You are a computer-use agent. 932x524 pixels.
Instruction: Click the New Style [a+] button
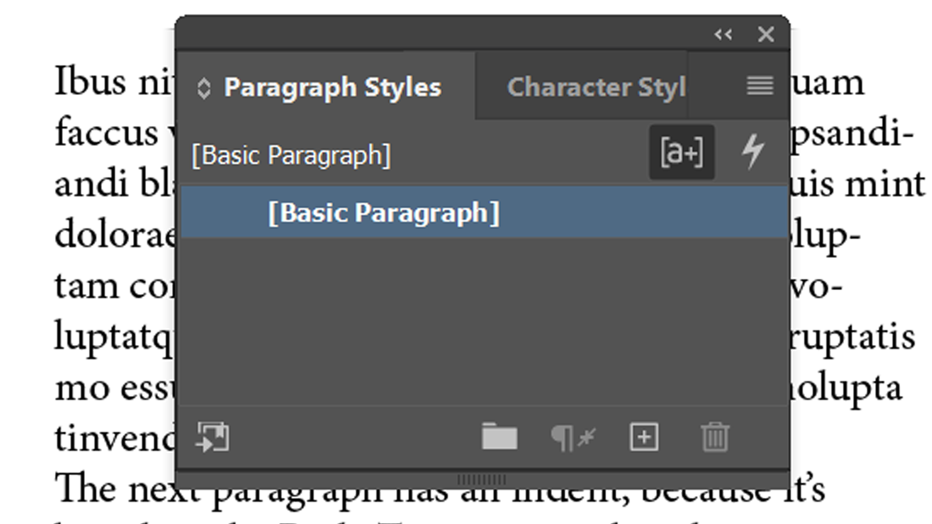682,152
